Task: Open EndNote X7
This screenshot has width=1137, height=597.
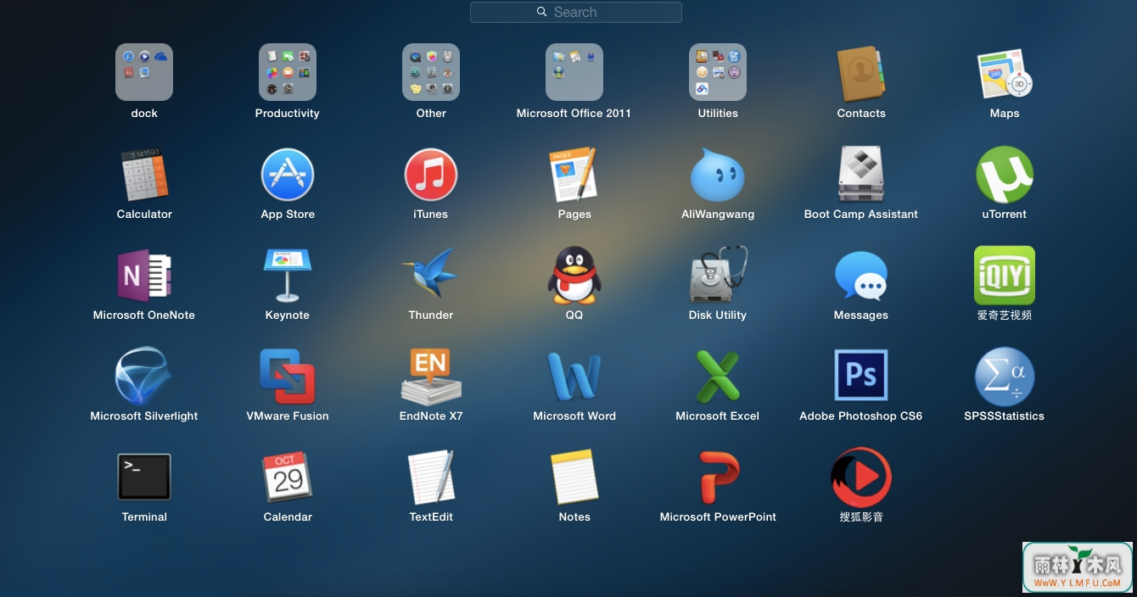Action: pyautogui.click(x=431, y=377)
